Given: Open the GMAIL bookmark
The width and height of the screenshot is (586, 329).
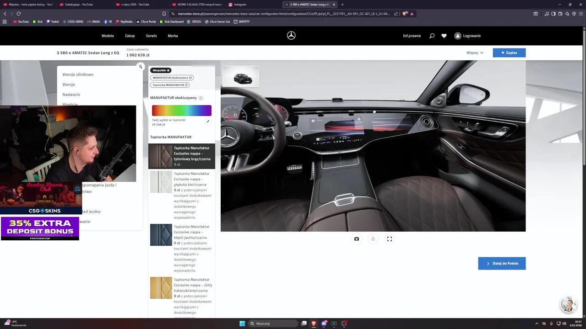Looking at the screenshot, I should (93, 21).
